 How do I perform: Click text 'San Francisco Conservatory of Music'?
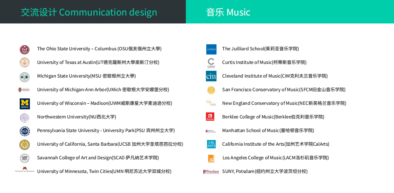coord(260,89)
